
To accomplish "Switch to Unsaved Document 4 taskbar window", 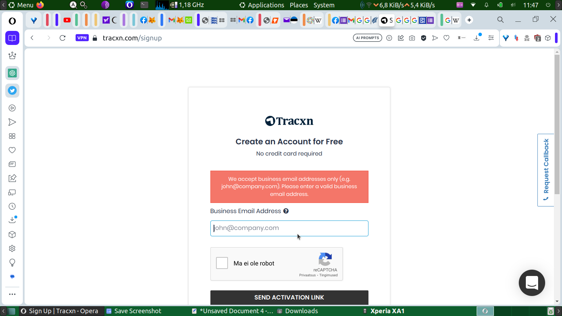I will [233, 311].
